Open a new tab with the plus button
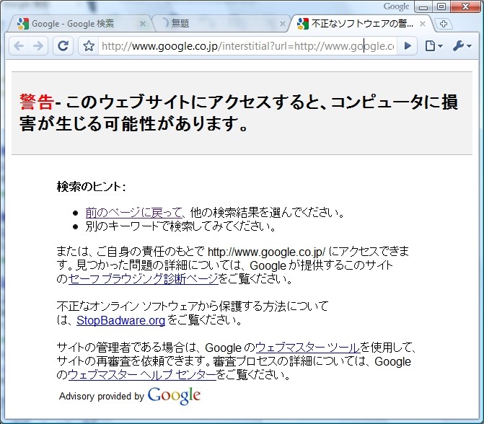 pyautogui.click(x=444, y=24)
